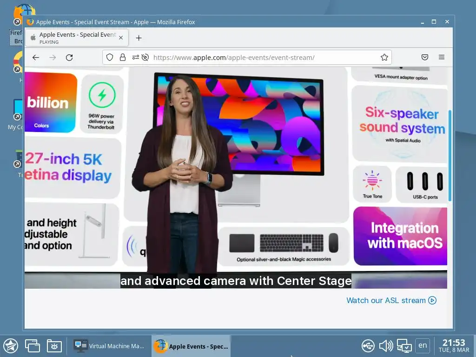Open a new tab with the plus button

[x=139, y=38]
